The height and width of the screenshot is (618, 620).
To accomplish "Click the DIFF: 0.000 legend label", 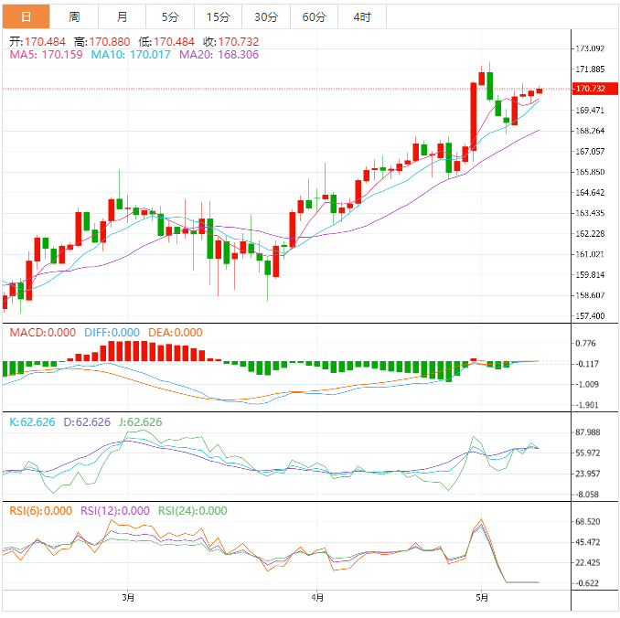I will [x=112, y=333].
